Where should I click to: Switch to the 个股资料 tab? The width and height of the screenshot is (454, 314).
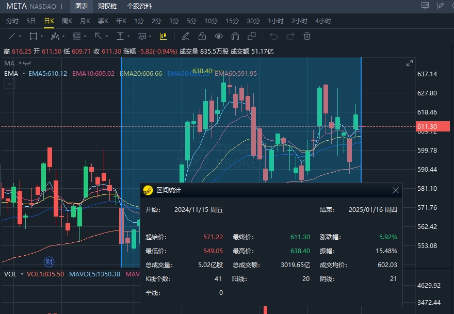click(x=139, y=6)
